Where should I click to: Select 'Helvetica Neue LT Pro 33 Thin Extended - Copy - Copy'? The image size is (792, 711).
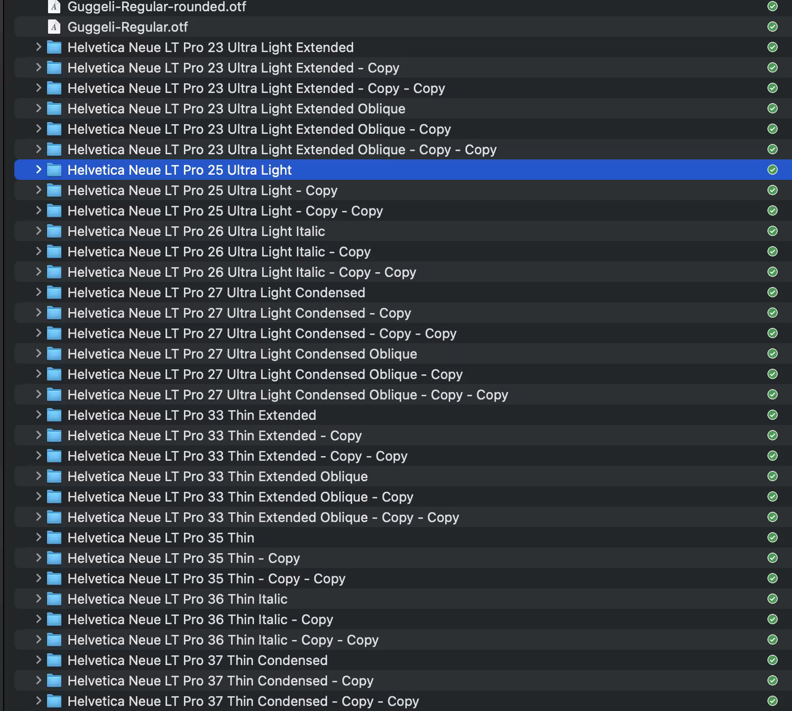pos(238,456)
